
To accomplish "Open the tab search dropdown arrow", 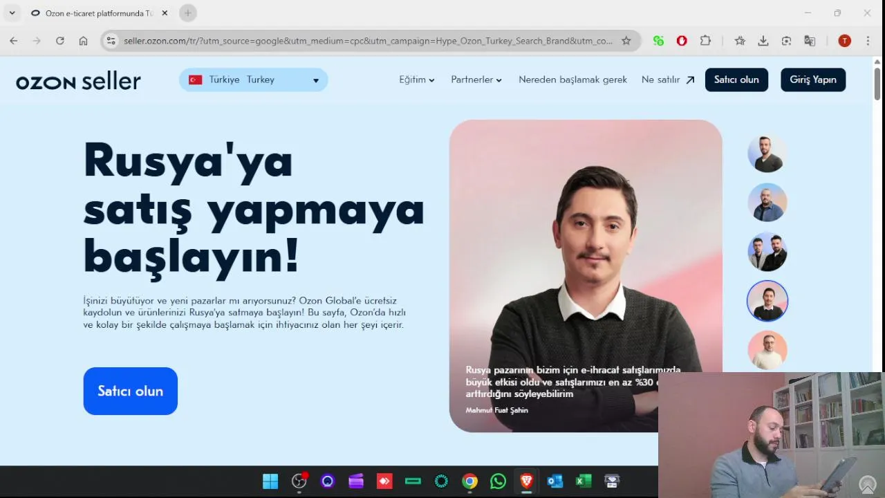I will (x=12, y=13).
